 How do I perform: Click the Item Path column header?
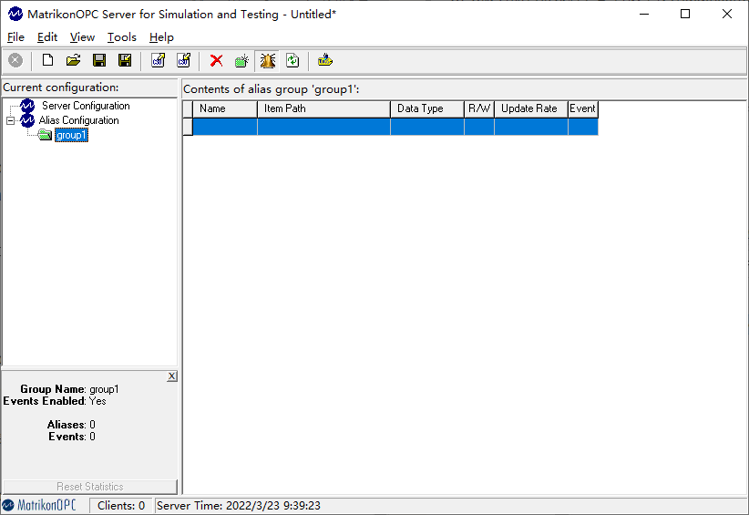(323, 108)
